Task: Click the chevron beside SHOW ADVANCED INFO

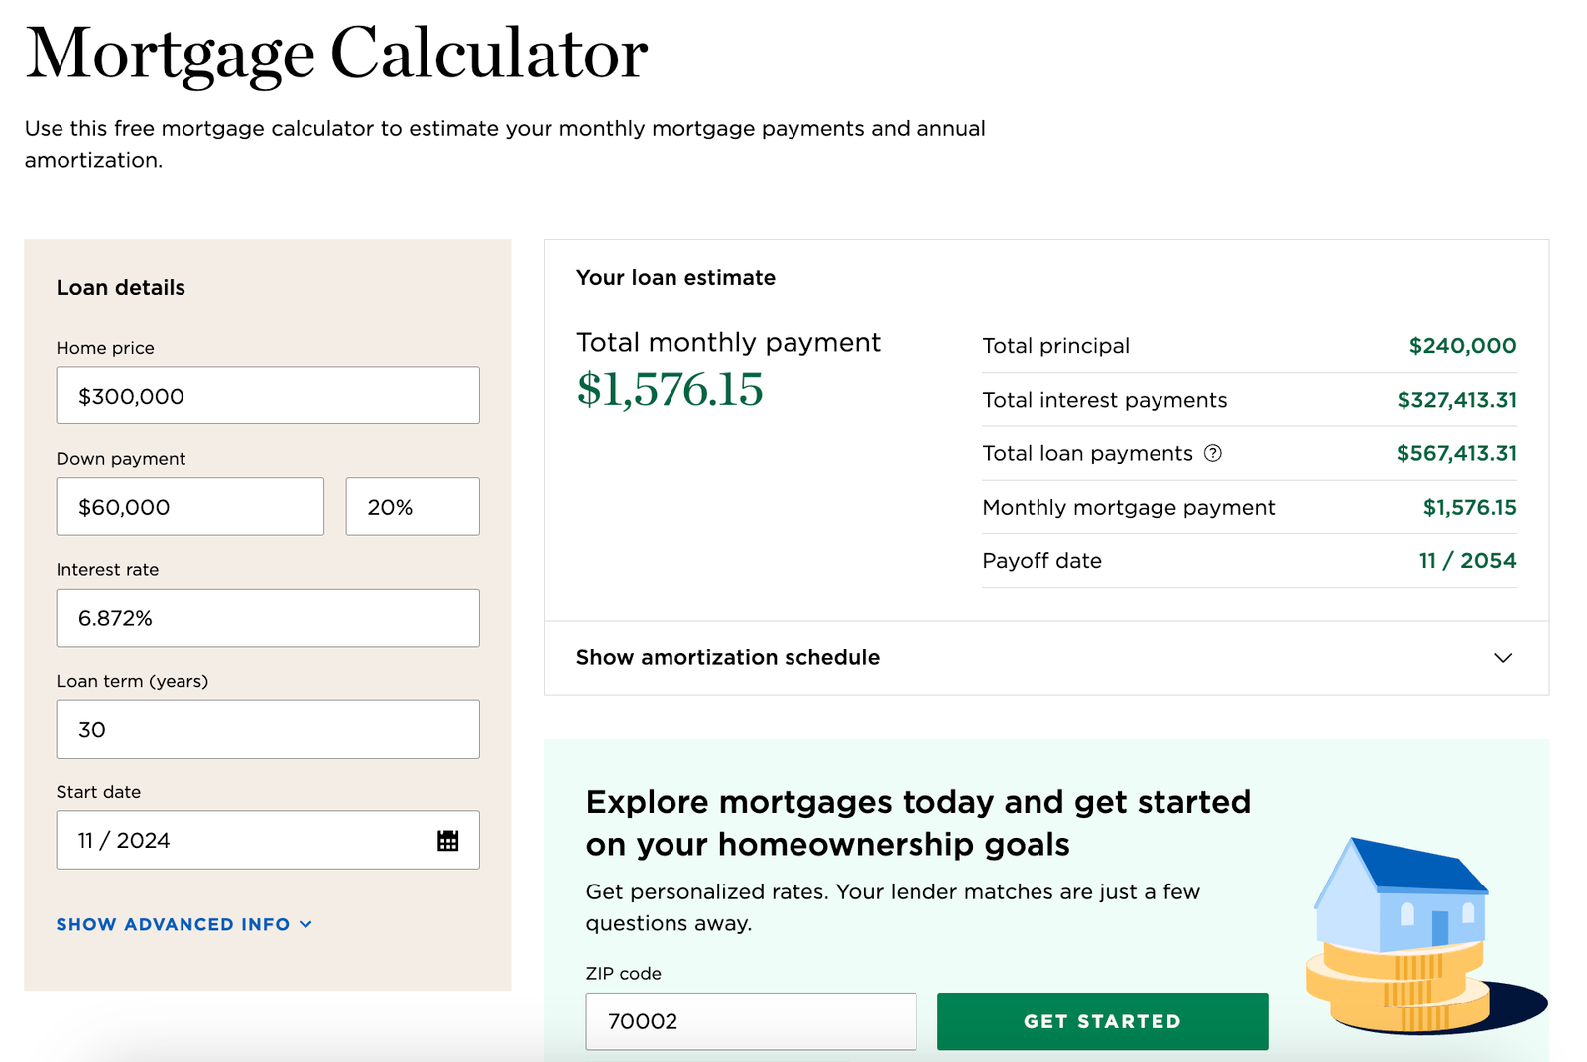Action: [305, 923]
